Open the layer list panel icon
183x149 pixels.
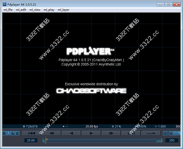pos(165,133)
